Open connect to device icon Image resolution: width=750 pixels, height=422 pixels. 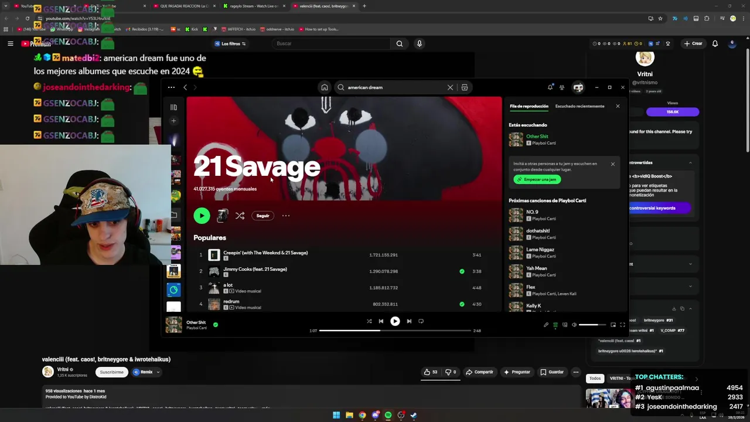coord(565,325)
